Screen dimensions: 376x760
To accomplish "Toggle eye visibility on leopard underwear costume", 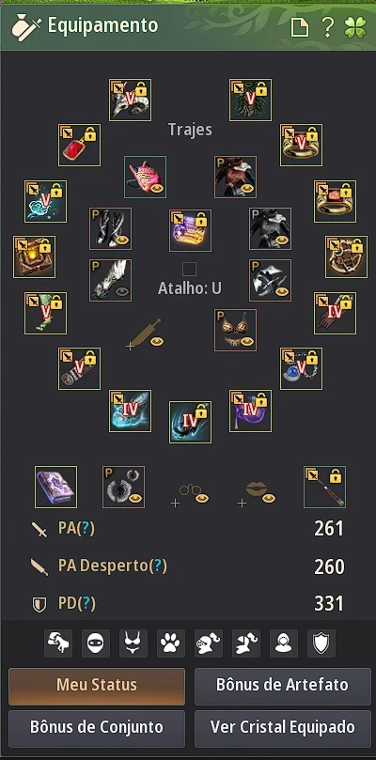I will coord(248,342).
